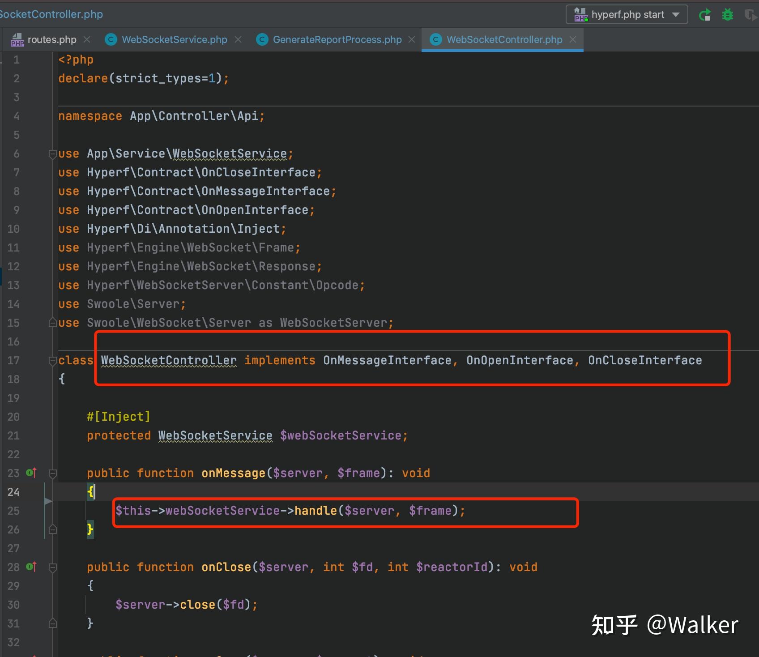The width and height of the screenshot is (759, 657).
Task: Click the PHP icon inside the run configuration widget
Action: [x=580, y=14]
